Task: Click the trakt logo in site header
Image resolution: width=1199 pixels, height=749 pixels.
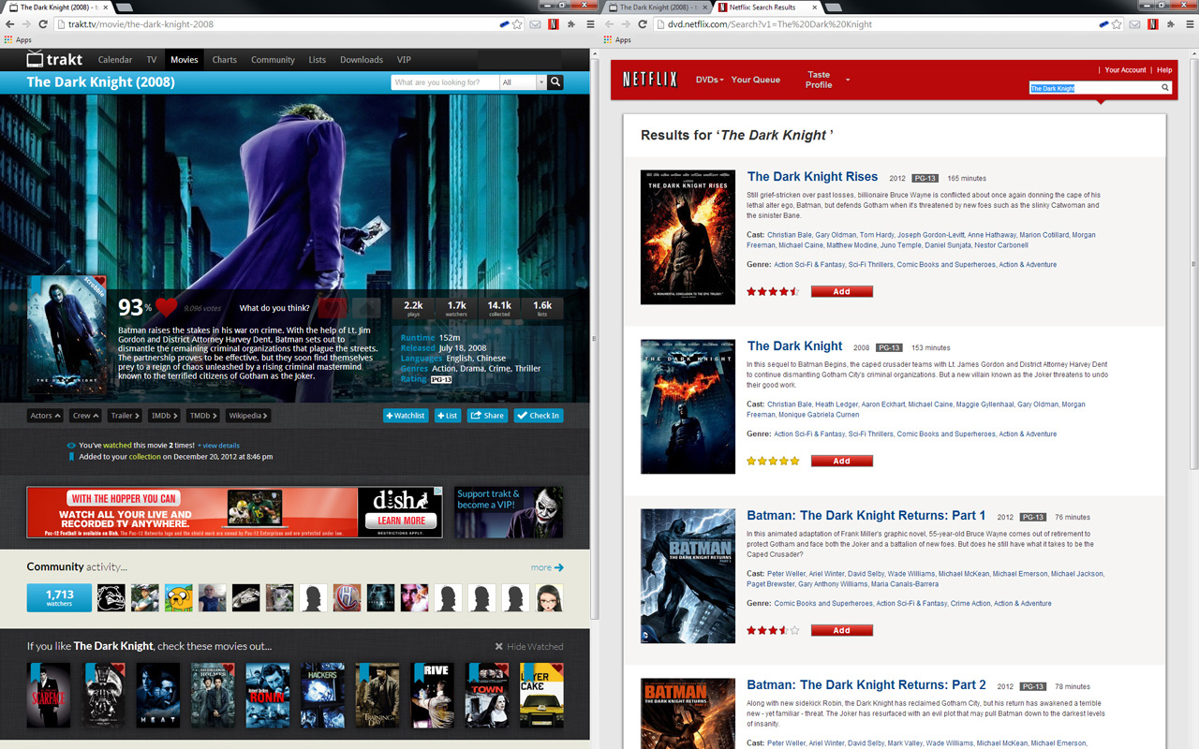Action: point(54,59)
